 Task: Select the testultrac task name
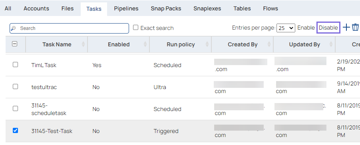click(44, 87)
